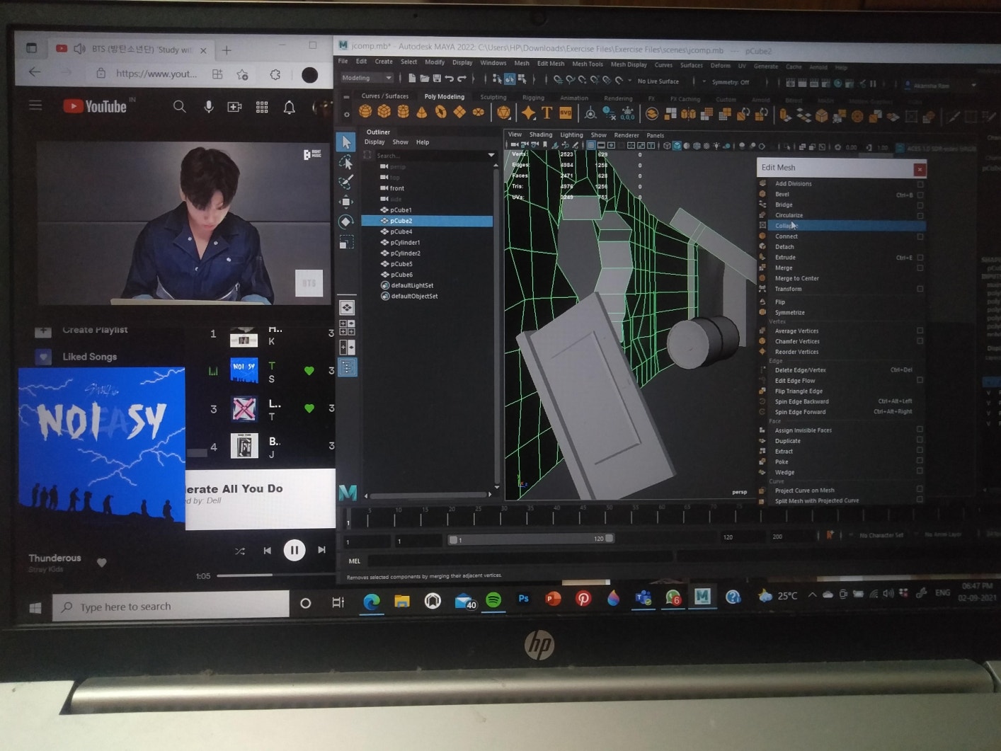This screenshot has height=751, width=1001.
Task: Click the Undo arrow in Maya toolbar
Action: [449, 79]
